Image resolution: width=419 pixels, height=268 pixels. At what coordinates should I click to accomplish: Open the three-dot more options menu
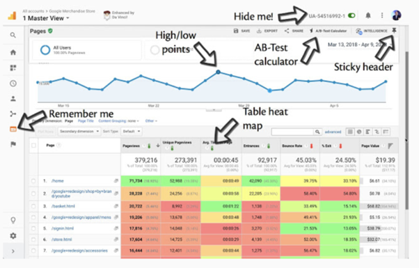point(382,15)
